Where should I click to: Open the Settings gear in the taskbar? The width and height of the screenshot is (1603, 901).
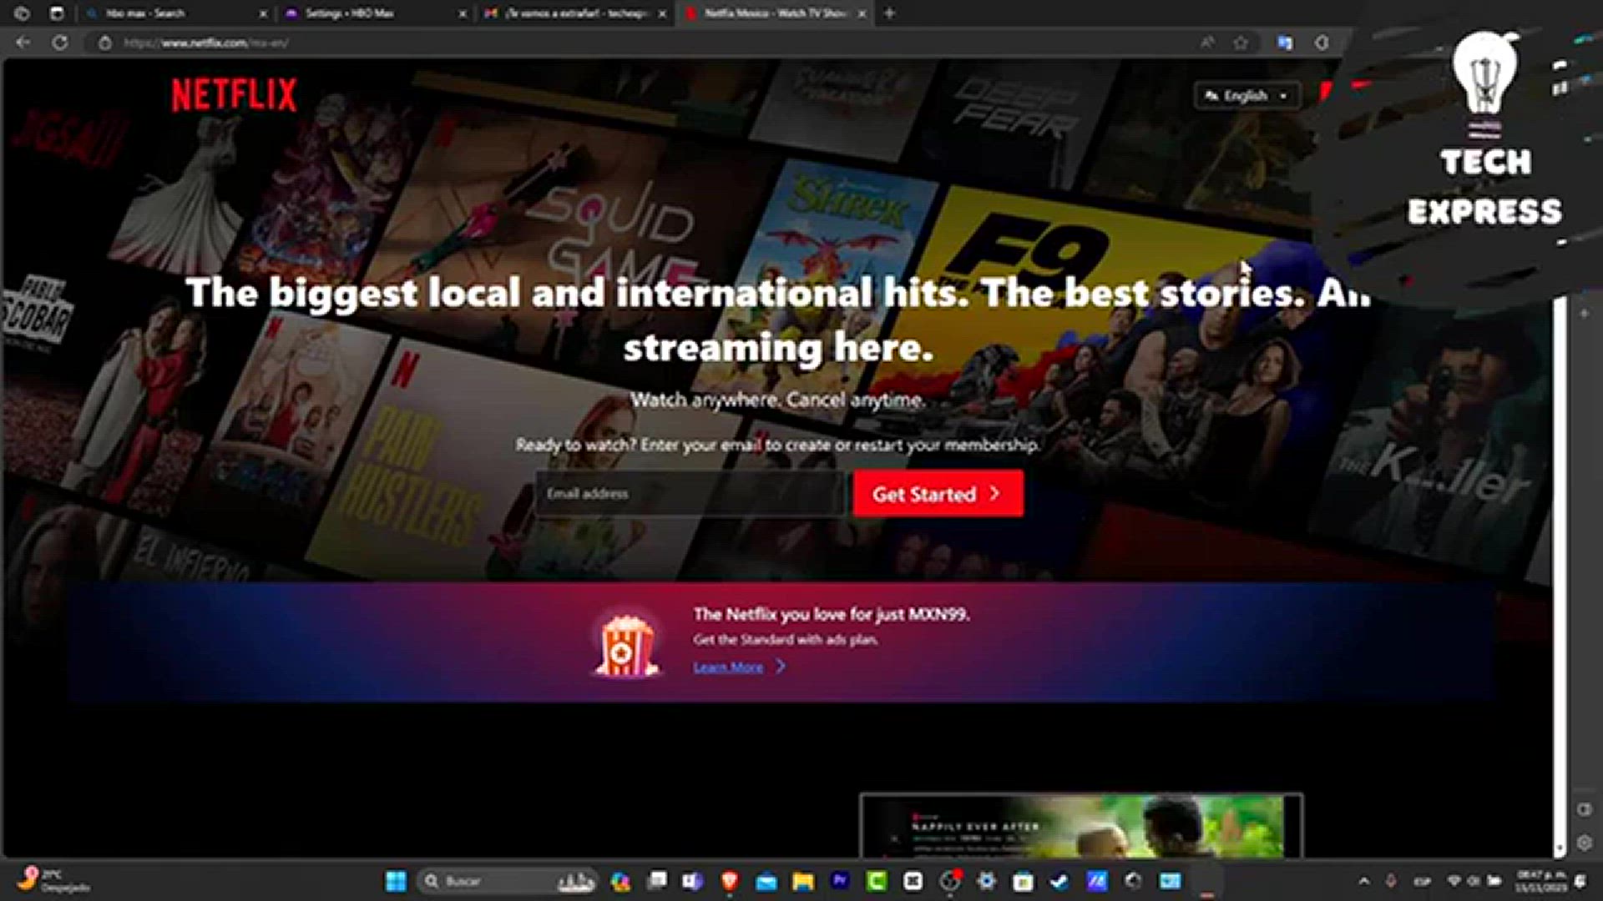(x=986, y=881)
